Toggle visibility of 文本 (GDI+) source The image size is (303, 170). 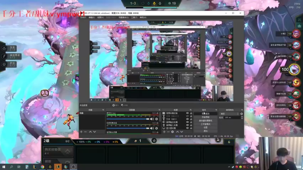pos(187,119)
